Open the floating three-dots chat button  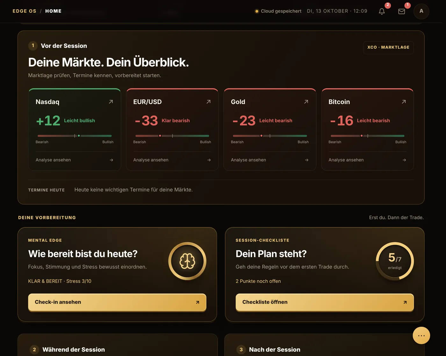[421, 335]
